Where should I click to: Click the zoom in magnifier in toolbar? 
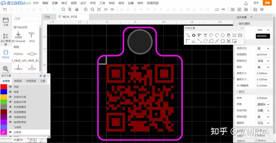click(x=86, y=10)
